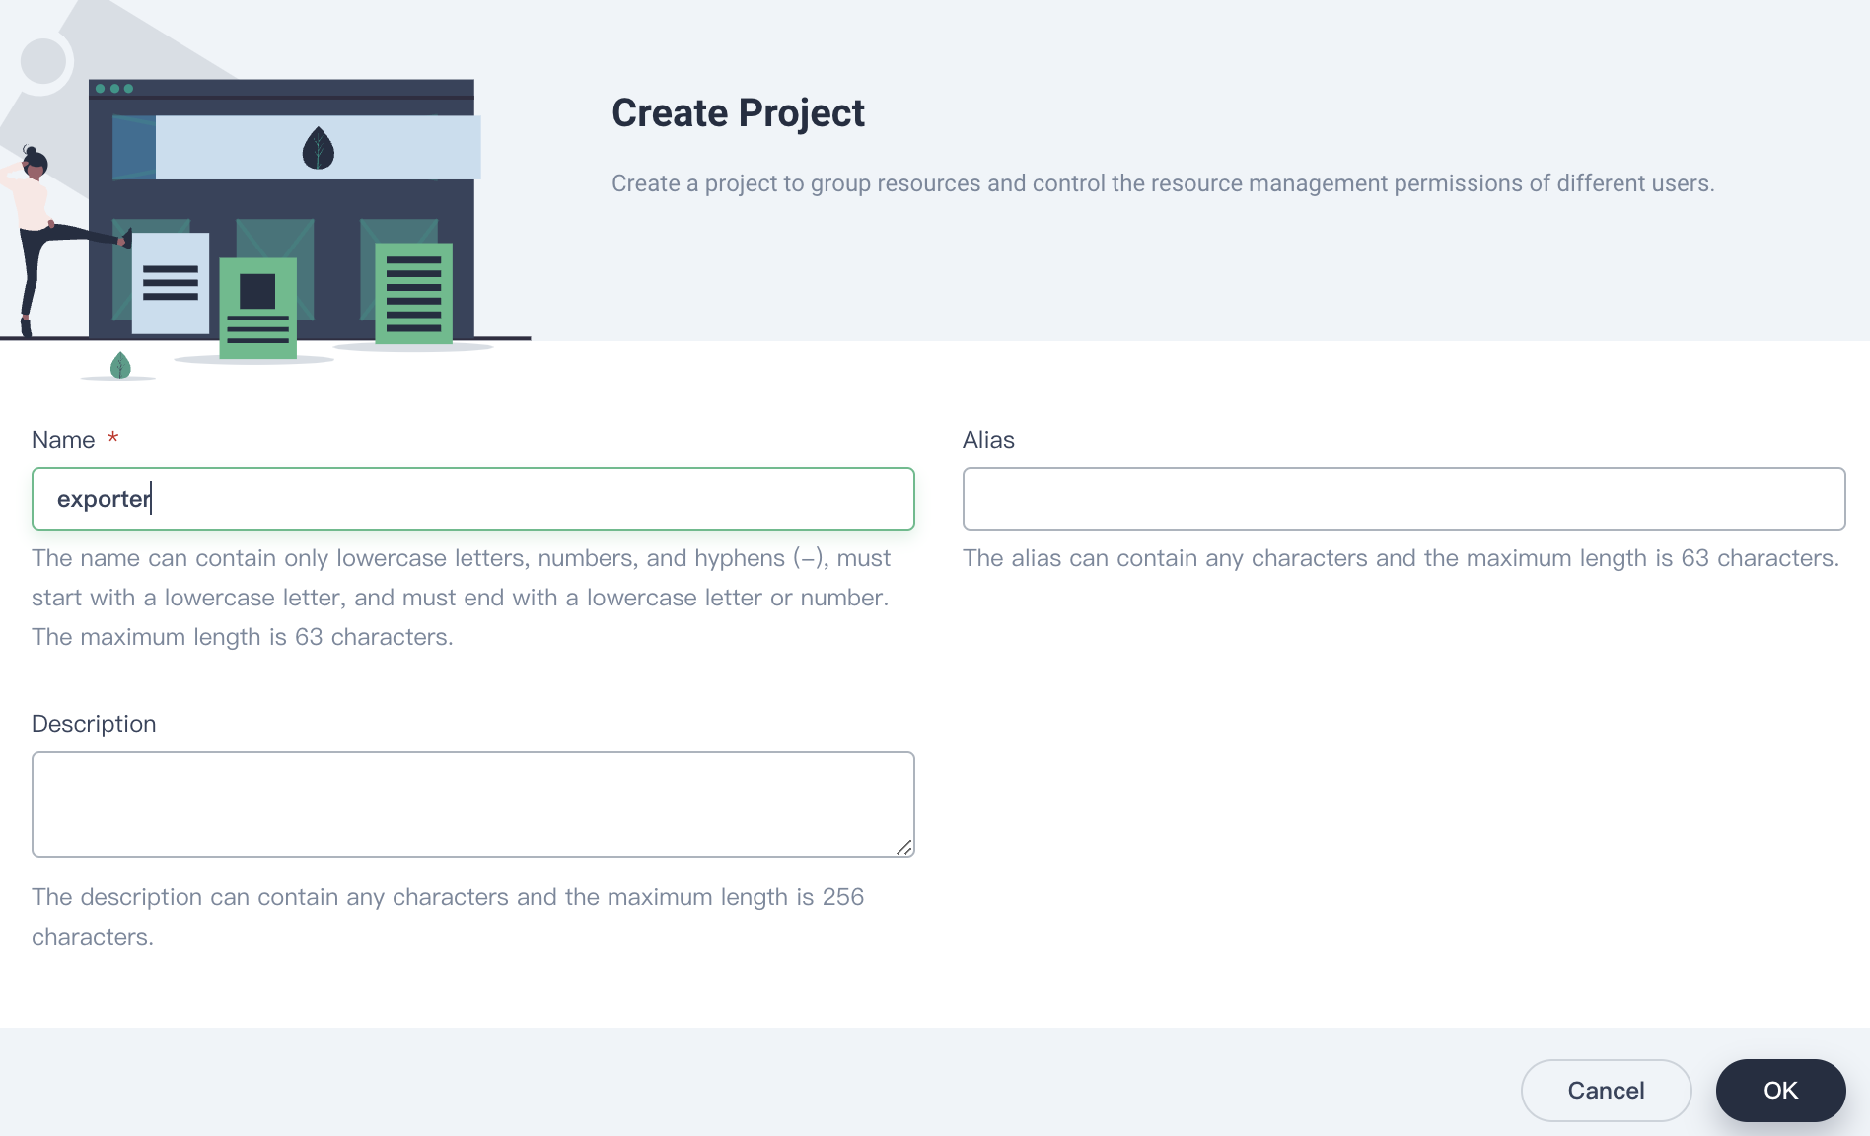The width and height of the screenshot is (1870, 1136).
Task: Click the Cancel button
Action: pyautogui.click(x=1606, y=1091)
